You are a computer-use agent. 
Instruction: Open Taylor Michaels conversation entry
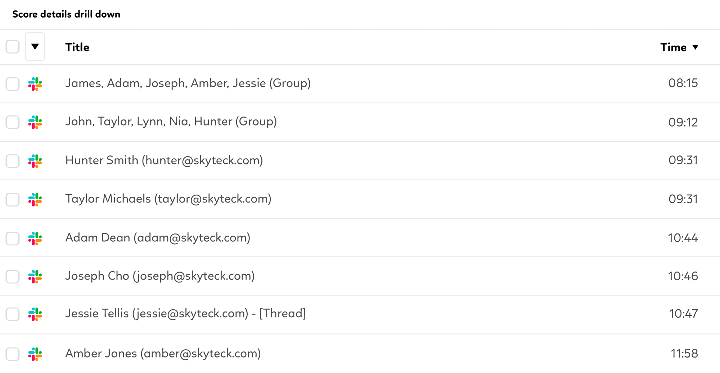(x=168, y=199)
